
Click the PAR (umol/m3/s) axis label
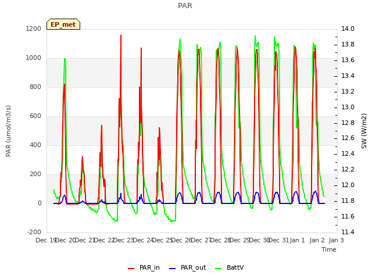click(x=8, y=131)
